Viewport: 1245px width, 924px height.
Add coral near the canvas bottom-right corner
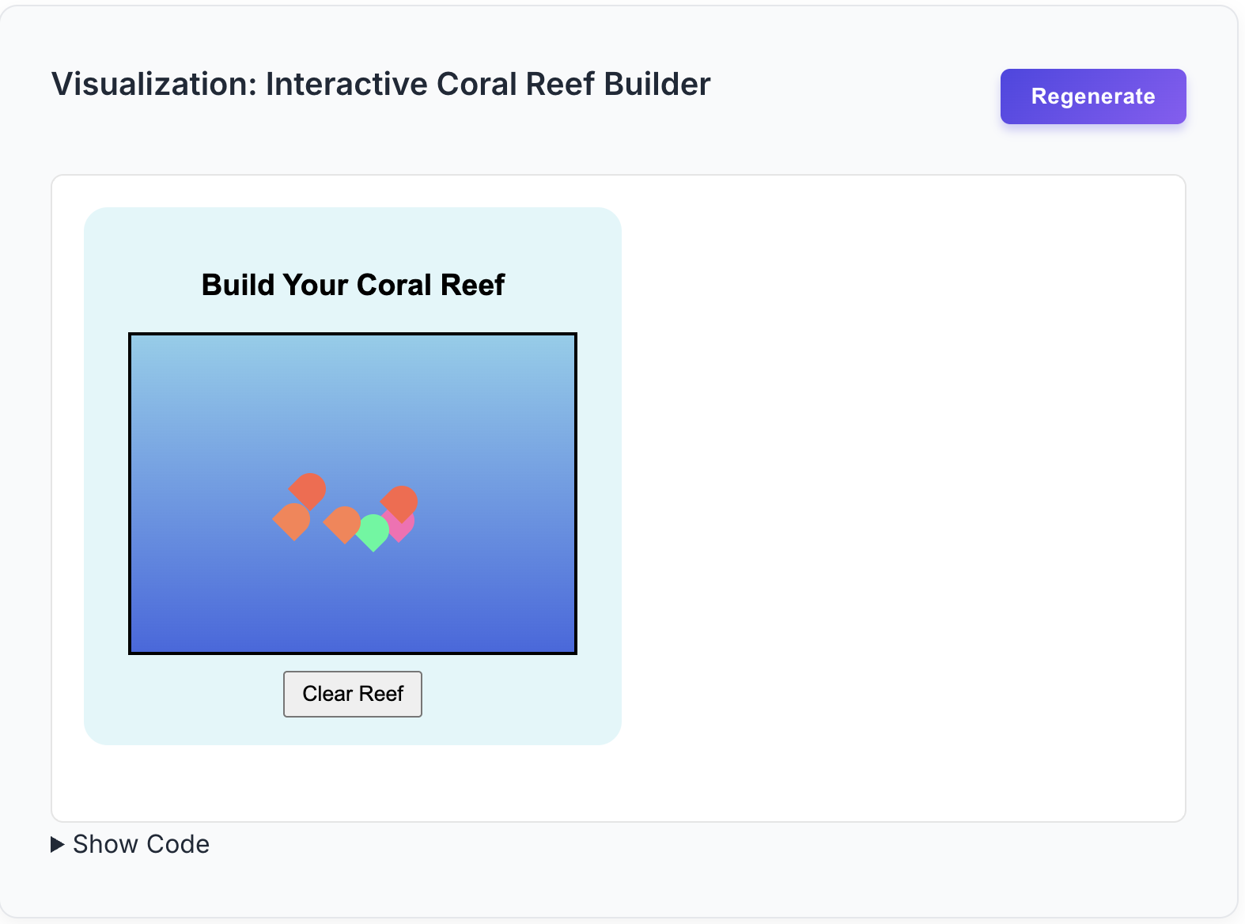tap(555, 634)
